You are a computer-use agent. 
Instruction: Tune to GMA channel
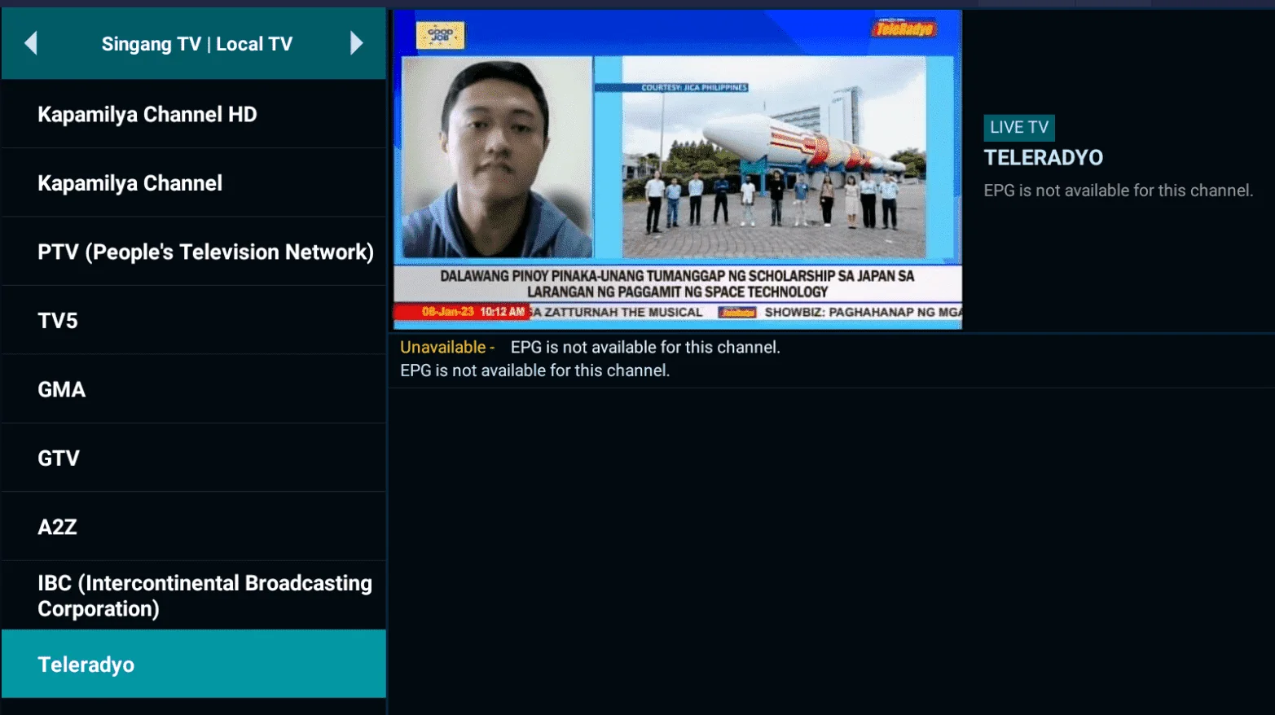coord(194,389)
